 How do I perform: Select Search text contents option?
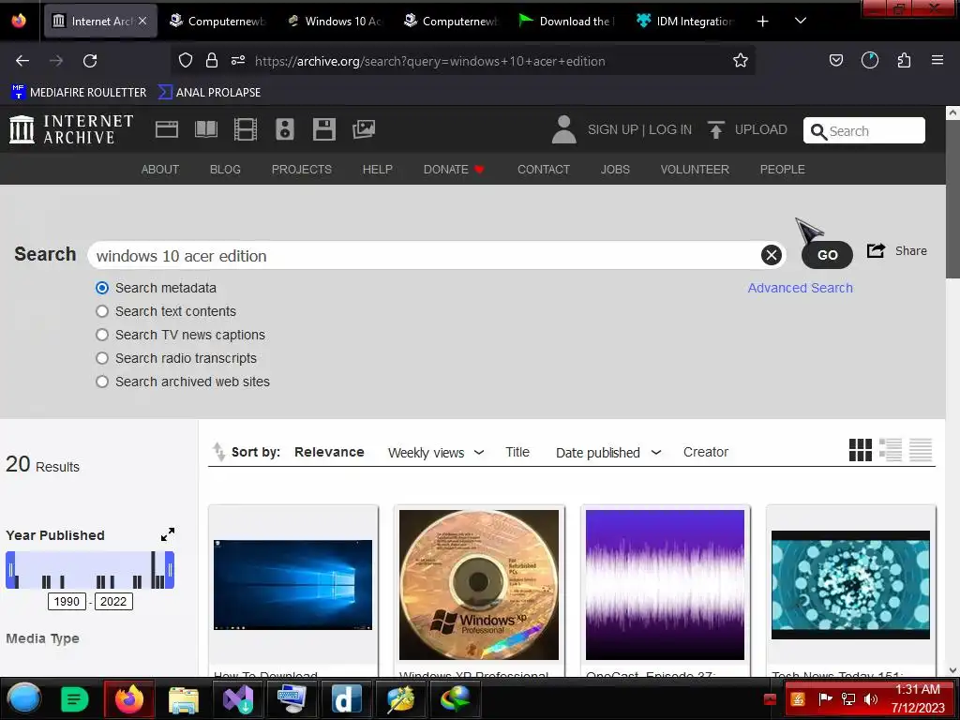click(102, 311)
